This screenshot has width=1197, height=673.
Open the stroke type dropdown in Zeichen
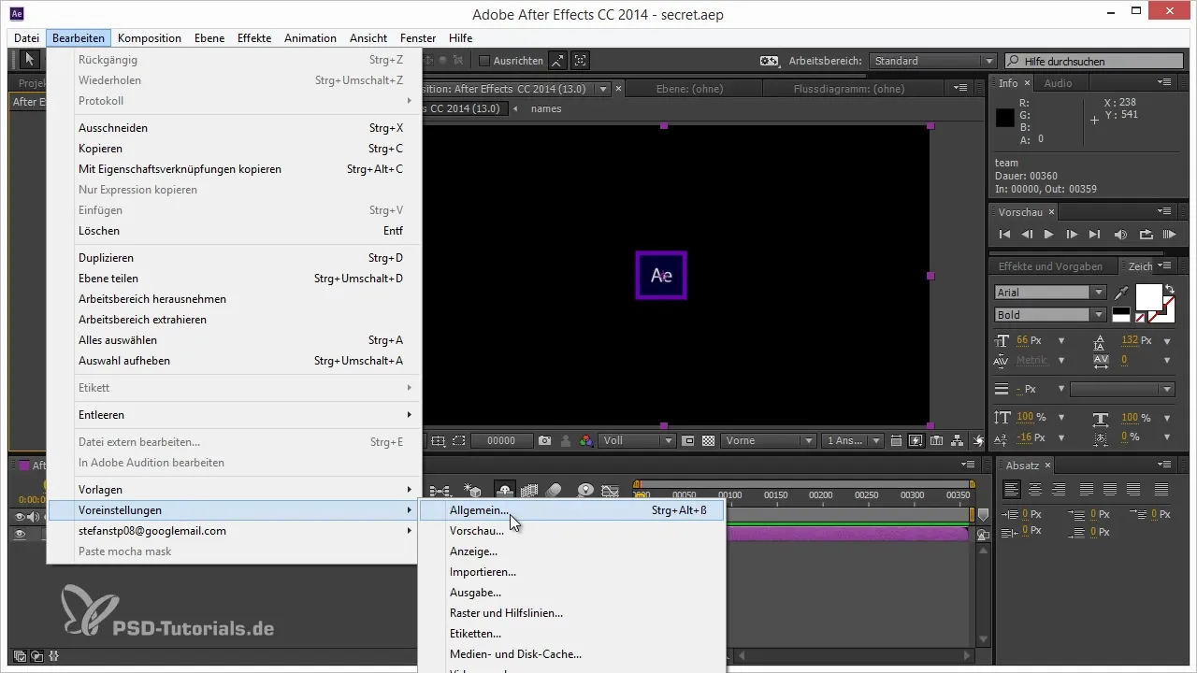tap(1122, 388)
